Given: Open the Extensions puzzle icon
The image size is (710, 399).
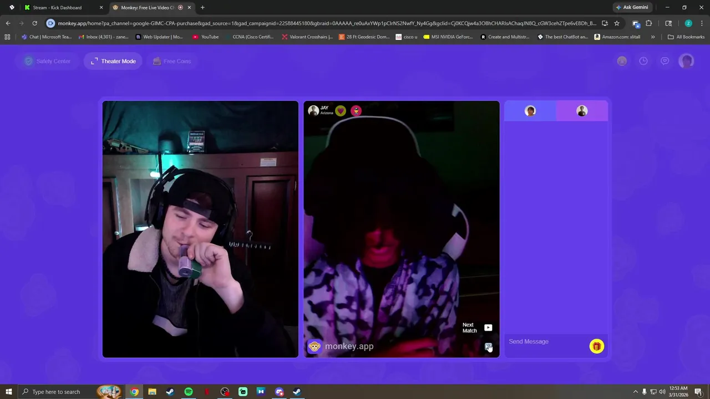Looking at the screenshot, I should tap(648, 23).
